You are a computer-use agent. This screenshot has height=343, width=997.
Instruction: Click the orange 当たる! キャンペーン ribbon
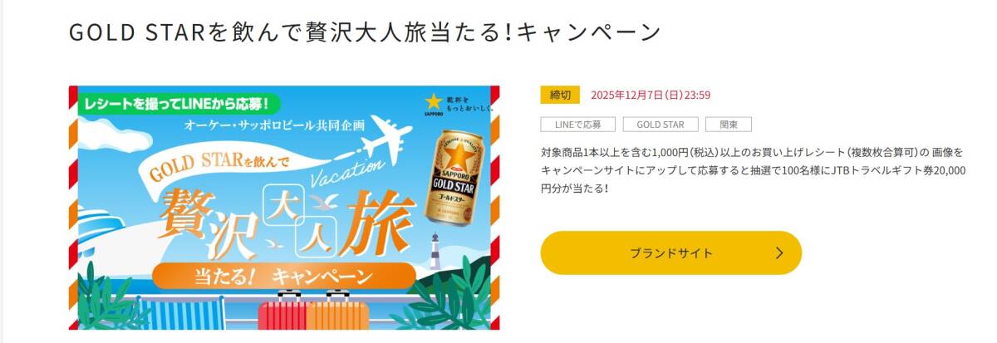pos(284,275)
